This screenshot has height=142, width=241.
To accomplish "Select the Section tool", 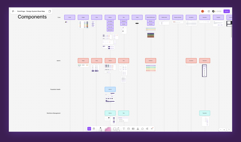I will click(129, 129).
